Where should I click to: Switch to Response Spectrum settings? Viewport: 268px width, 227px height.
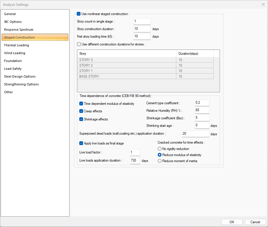click(19, 30)
